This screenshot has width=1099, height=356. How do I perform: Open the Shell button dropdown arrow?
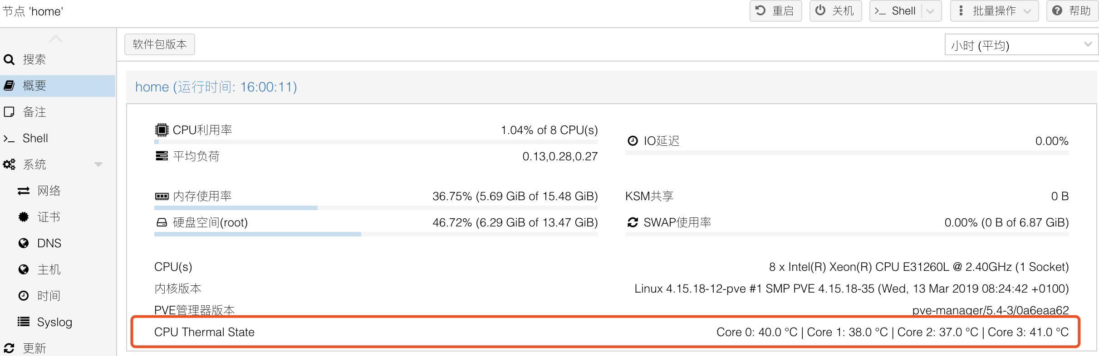click(x=930, y=11)
